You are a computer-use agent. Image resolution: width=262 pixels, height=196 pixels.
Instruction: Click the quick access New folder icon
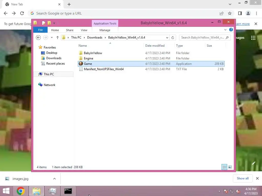click(49, 23)
